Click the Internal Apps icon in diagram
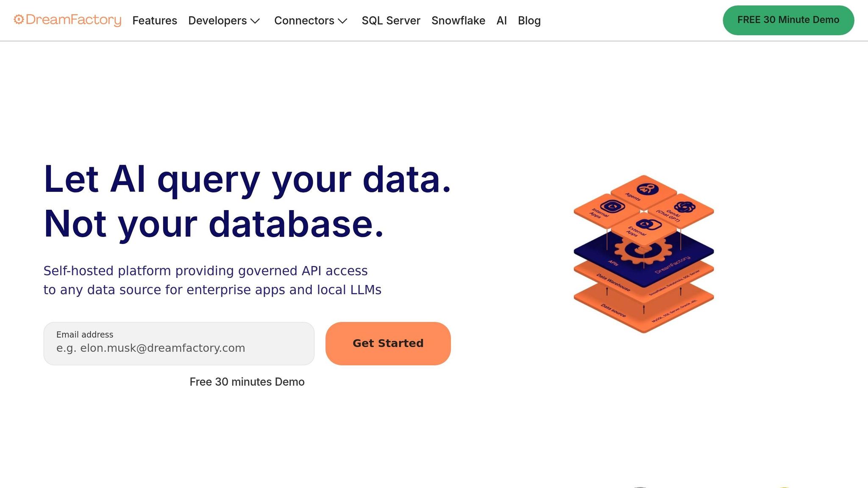Screen dimensions: 868x488 (x=612, y=207)
